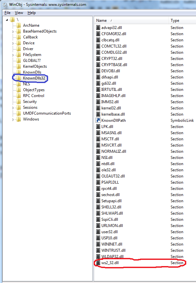Select the DEVOBJ.dll entry
Screen dimensions: 196x283
[111, 71]
